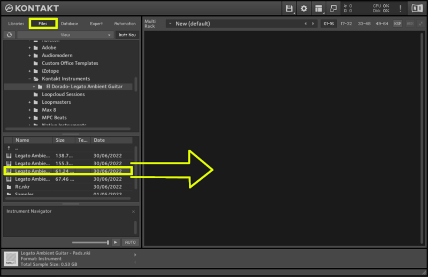Go up to parent folder row
Screen dimensions: 428x277
pos(68,148)
